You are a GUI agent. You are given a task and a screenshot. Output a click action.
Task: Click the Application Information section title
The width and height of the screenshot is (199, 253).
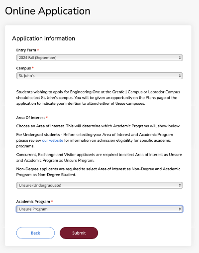coord(43,38)
